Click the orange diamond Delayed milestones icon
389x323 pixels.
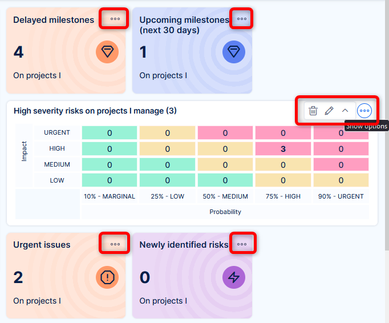[107, 52]
